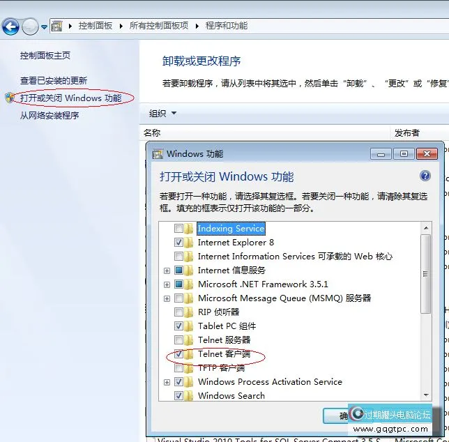This screenshot has height=442, width=449.
Task: Open the 所有控制面板项 breadcrumb
Action: tap(159, 26)
